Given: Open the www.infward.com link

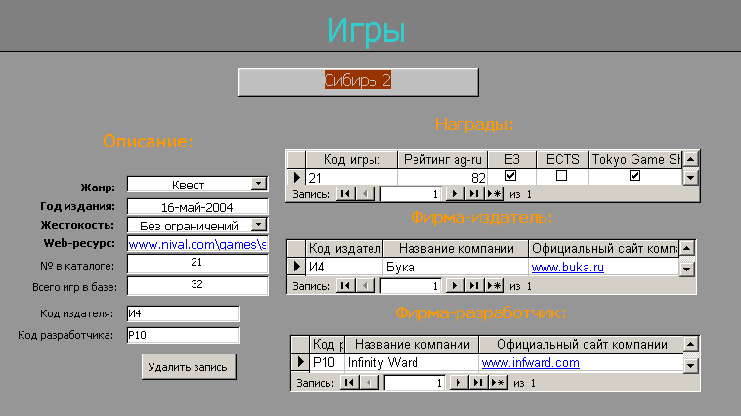Looking at the screenshot, I should click(x=530, y=363).
